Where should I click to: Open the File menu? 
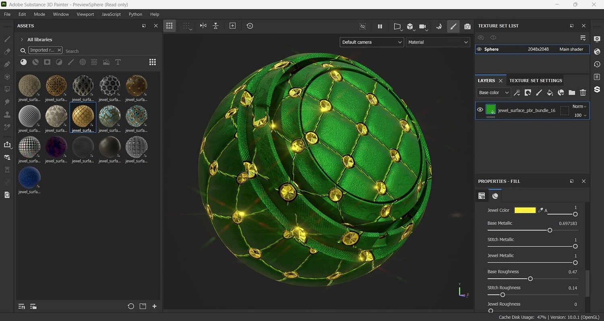pos(7,14)
